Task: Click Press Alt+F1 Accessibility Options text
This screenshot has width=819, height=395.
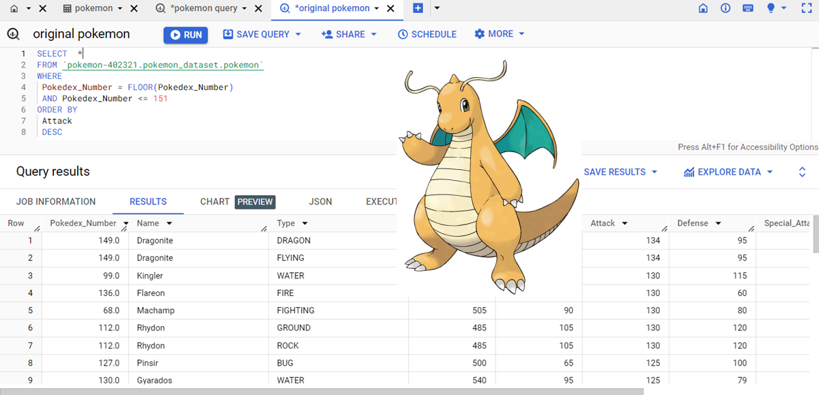Action: pyautogui.click(x=747, y=147)
